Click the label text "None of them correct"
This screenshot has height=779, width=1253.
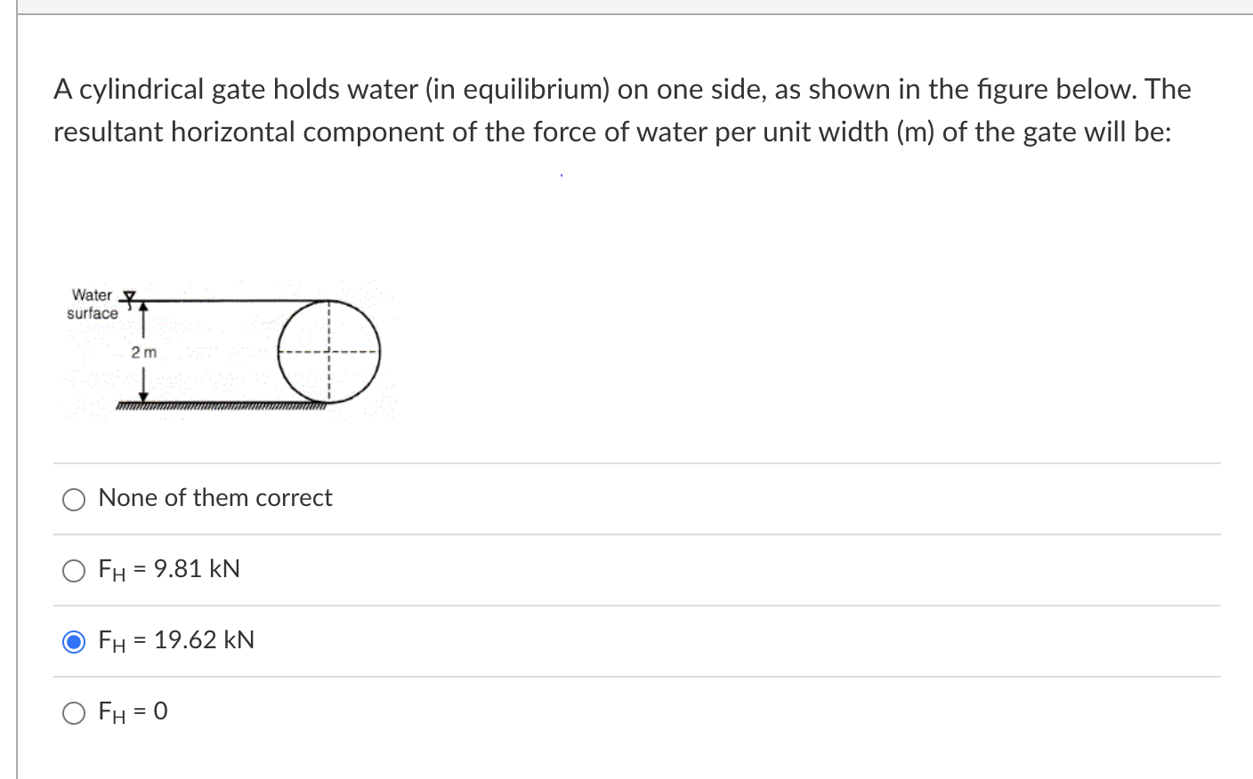pos(215,499)
